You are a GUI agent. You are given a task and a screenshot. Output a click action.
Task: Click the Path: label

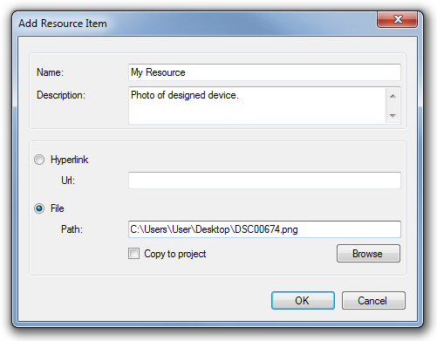click(x=72, y=229)
